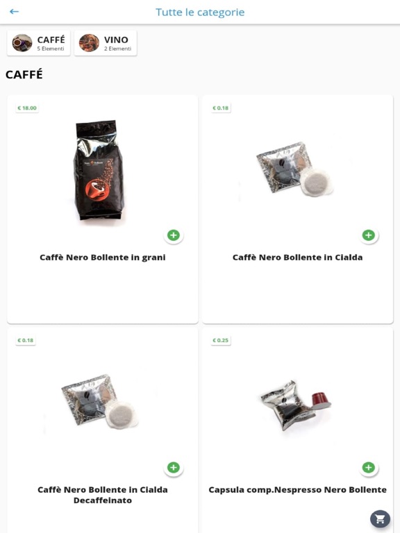Add Caffè Nero Bollente in grani to cart
Image resolution: width=400 pixels, height=533 pixels.
click(x=174, y=235)
